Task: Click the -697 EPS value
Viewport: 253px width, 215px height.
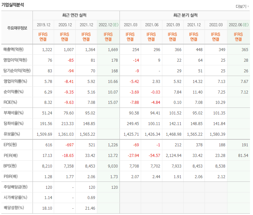Action: 69,145
